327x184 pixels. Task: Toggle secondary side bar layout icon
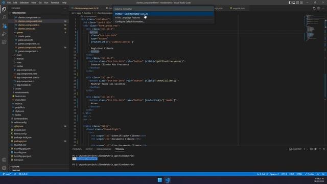click(x=297, y=3)
